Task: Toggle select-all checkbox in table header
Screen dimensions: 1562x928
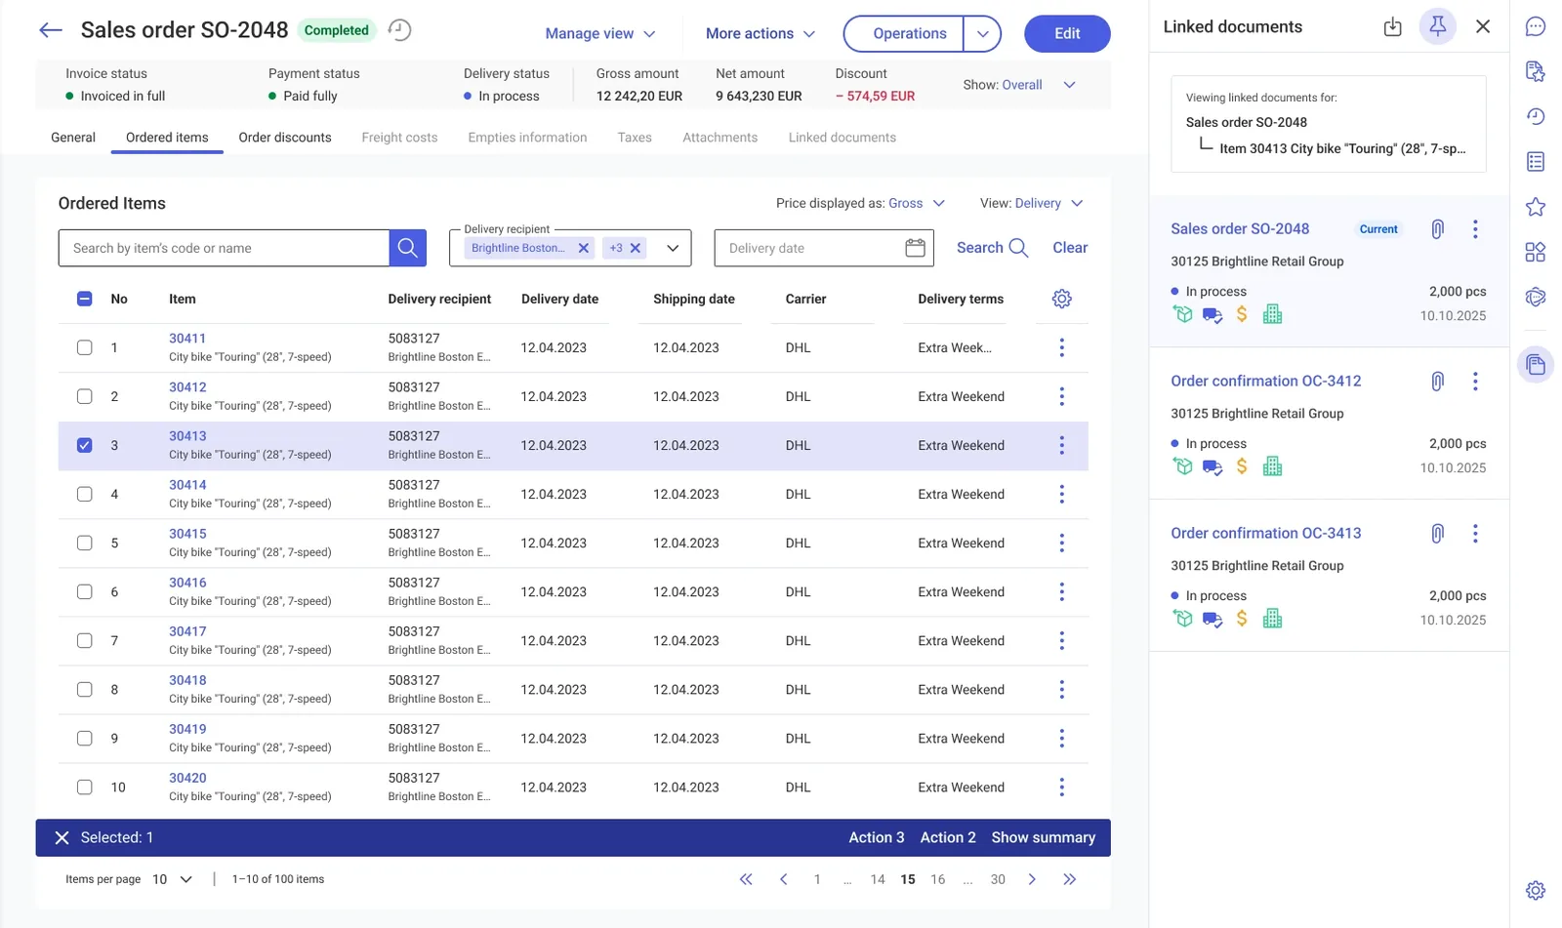Action: point(85,299)
